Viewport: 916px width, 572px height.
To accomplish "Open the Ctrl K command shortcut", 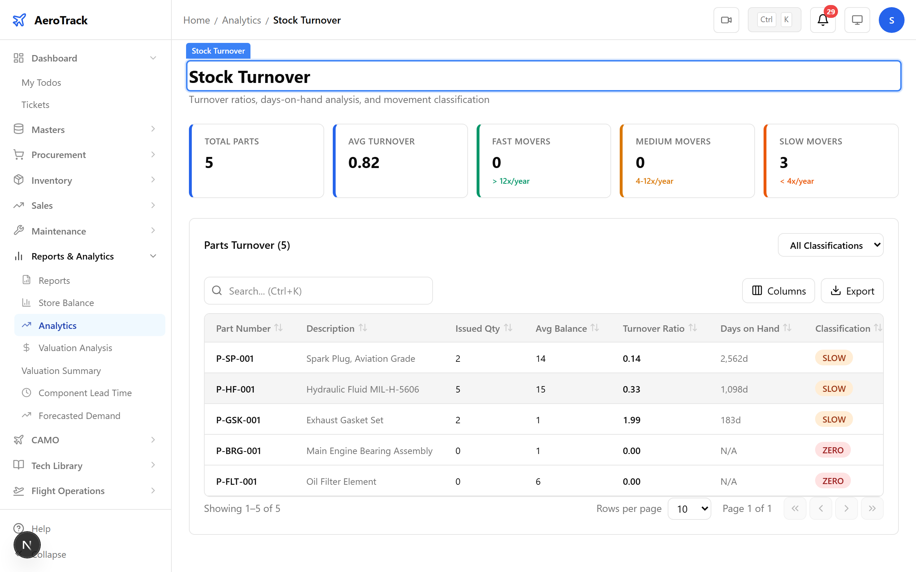I will pyautogui.click(x=774, y=20).
